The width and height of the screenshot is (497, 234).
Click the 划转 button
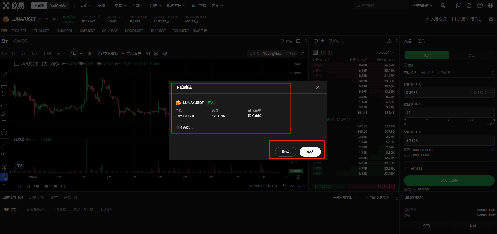(x=473, y=226)
